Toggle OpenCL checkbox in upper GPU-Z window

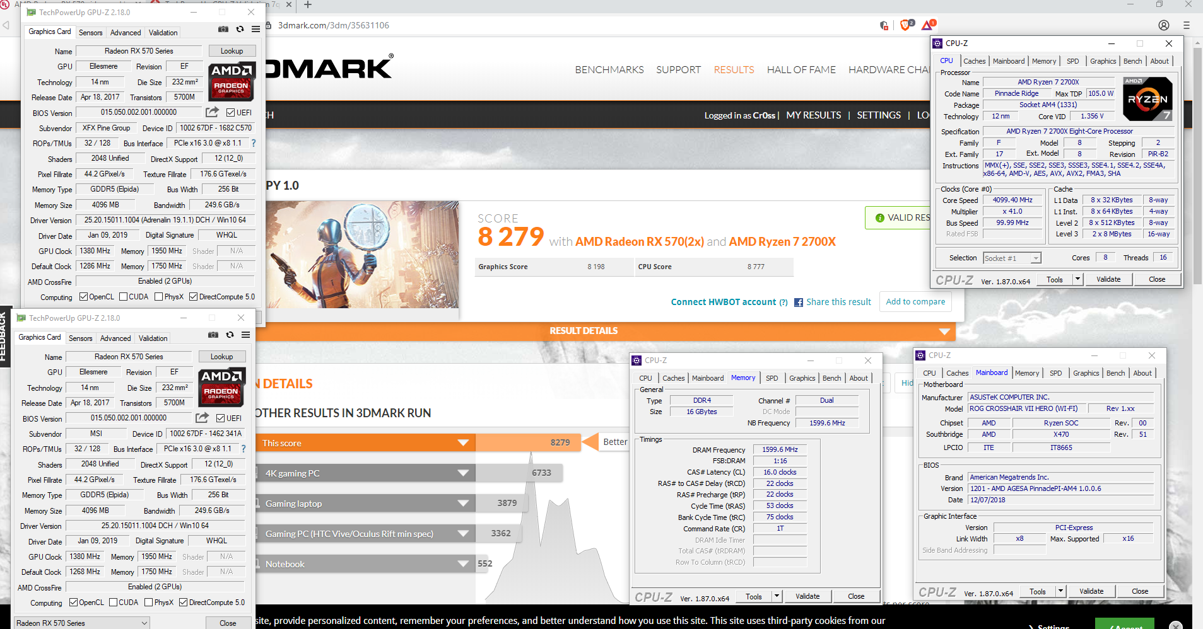pyautogui.click(x=83, y=297)
